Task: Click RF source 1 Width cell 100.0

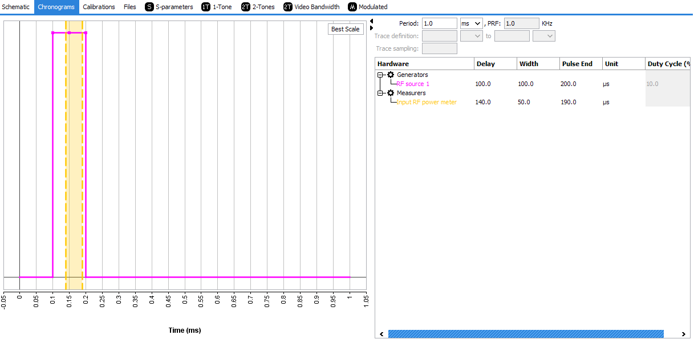Action: pyautogui.click(x=538, y=84)
